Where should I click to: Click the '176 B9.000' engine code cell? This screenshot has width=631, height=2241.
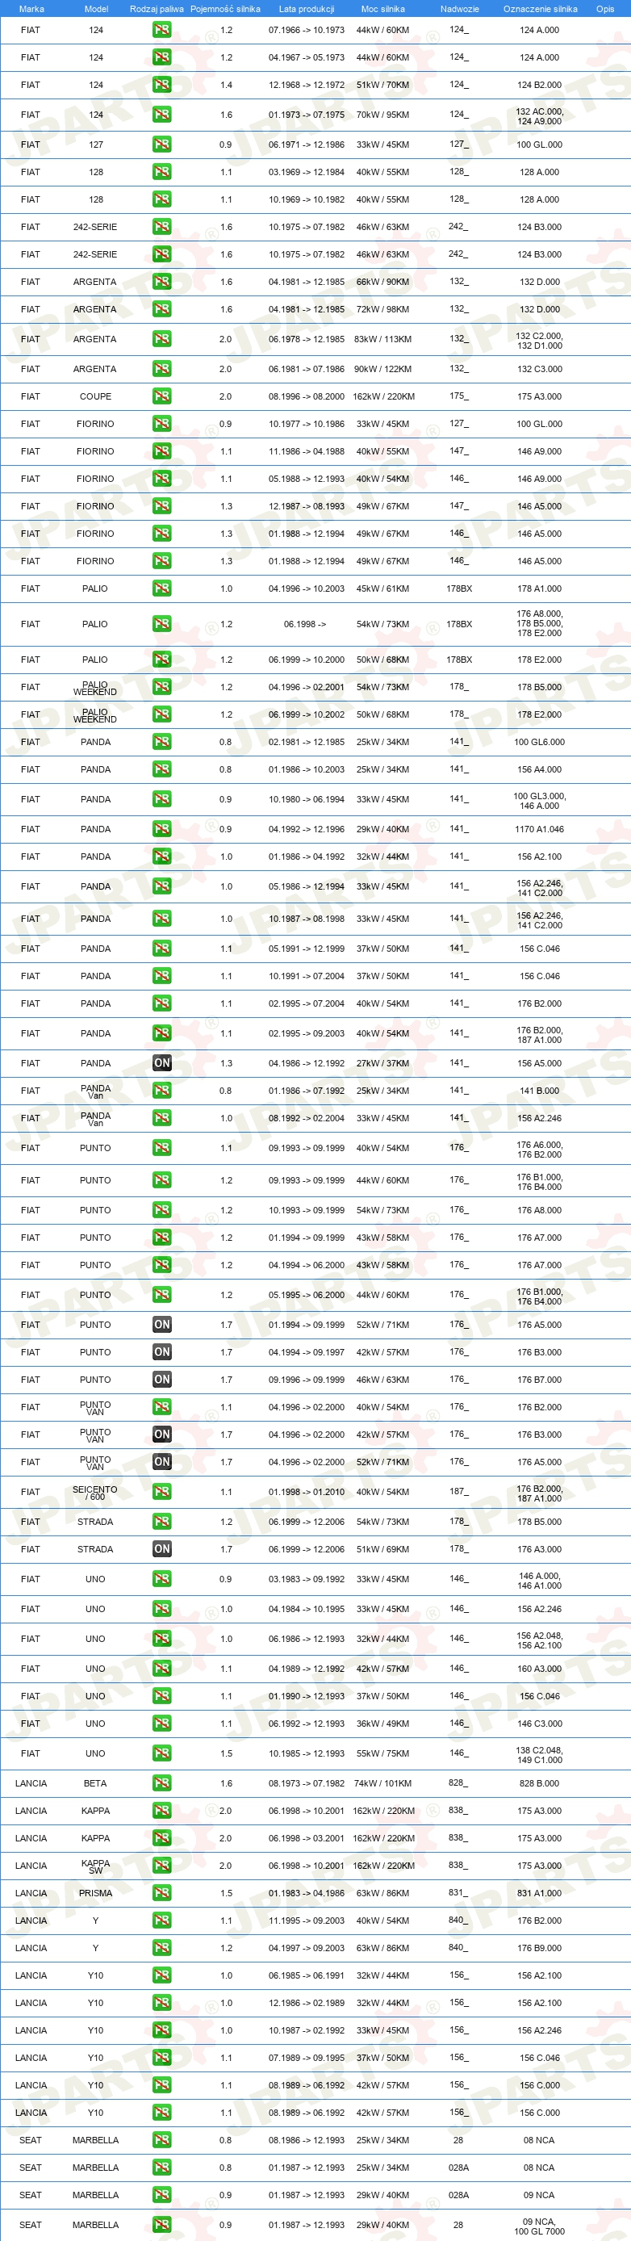[540, 1948]
